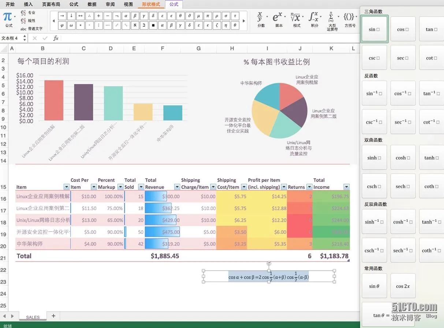Insert the therefore ∴ symbol
444x328 pixels.
90,16
